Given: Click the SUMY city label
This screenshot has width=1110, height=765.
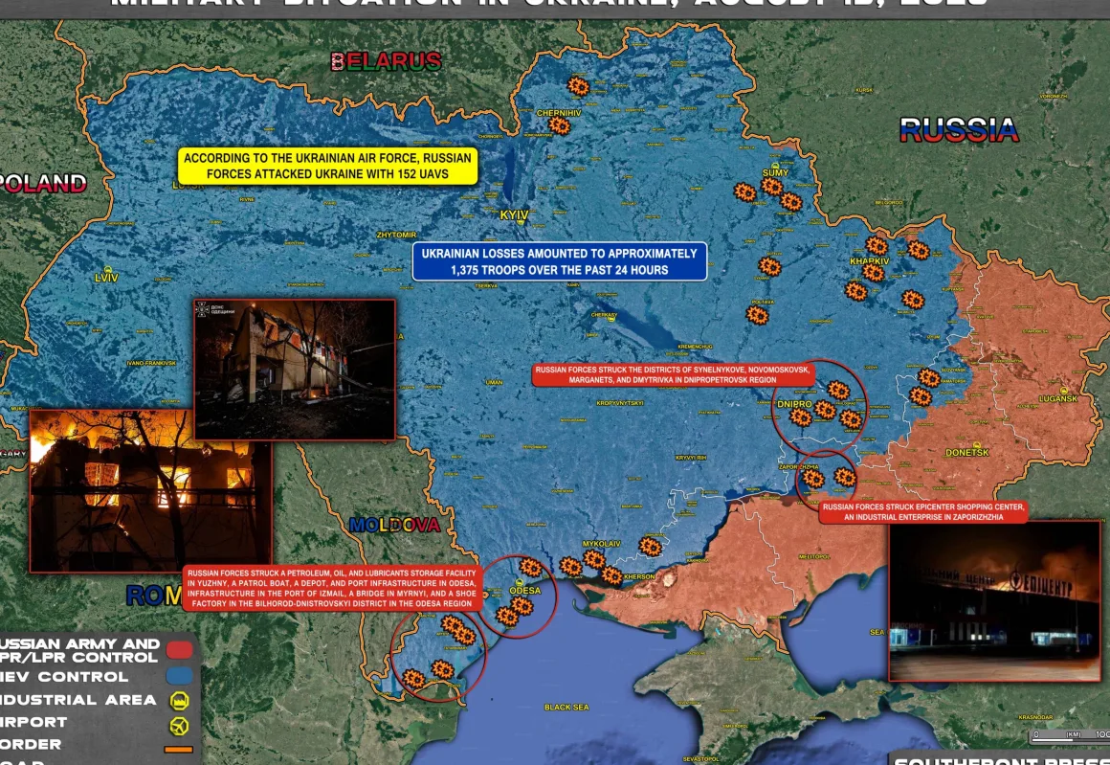Looking at the screenshot, I should 775,173.
